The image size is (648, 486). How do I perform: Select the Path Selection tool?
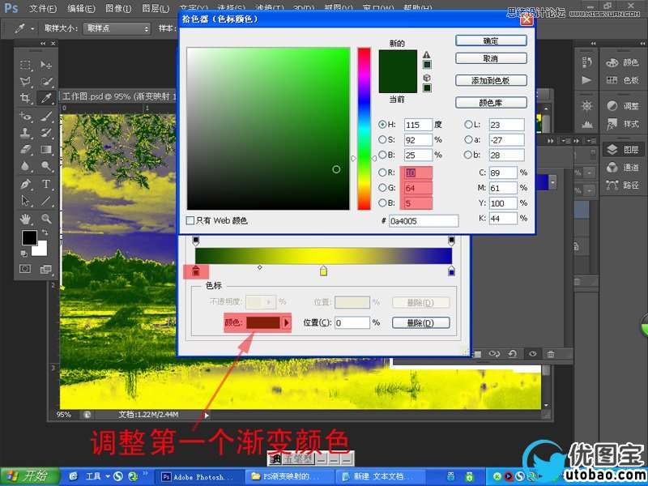pyautogui.click(x=26, y=201)
